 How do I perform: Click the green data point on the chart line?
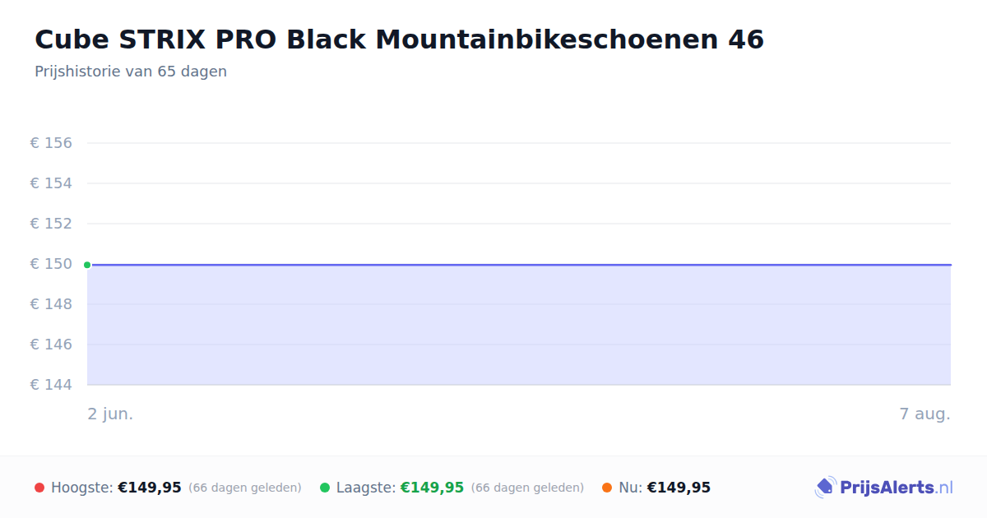[x=87, y=265]
